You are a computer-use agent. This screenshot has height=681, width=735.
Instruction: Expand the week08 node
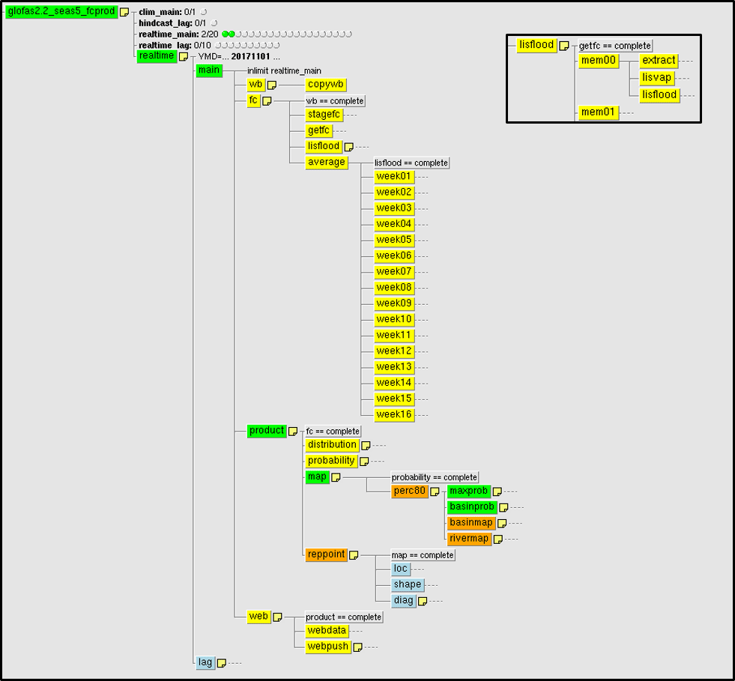[394, 288]
